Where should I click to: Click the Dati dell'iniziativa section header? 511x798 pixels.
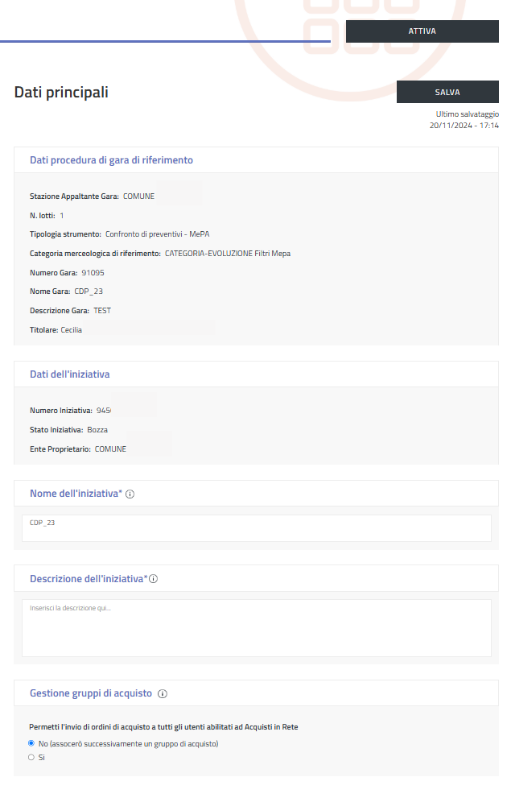pyautogui.click(x=70, y=374)
